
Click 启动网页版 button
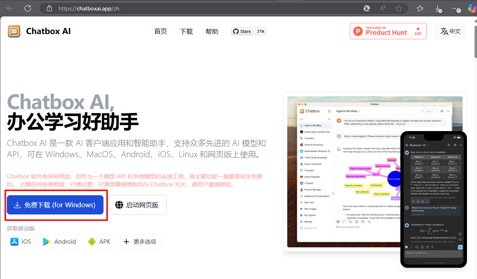(138, 205)
